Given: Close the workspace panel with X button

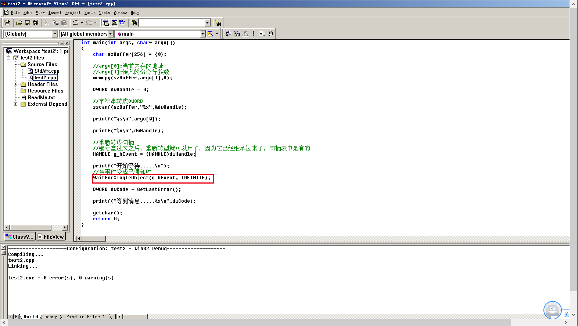Looking at the screenshot, I should 67,43.
